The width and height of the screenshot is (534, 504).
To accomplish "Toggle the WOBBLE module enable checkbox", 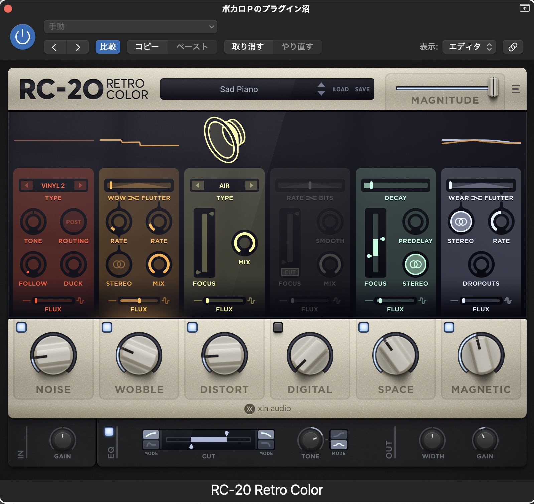I will pyautogui.click(x=107, y=327).
